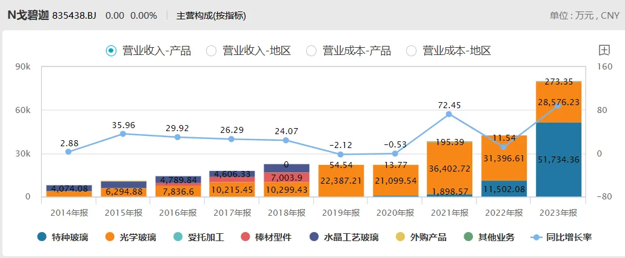Click the stock name N戈碧迦
The height and width of the screenshot is (258, 625).
pyautogui.click(x=28, y=16)
